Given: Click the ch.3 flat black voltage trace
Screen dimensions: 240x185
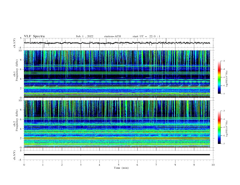Looking at the screenshot, I should [x=117, y=155].
